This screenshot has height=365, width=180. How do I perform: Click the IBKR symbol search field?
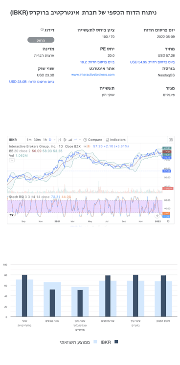tap(16, 140)
